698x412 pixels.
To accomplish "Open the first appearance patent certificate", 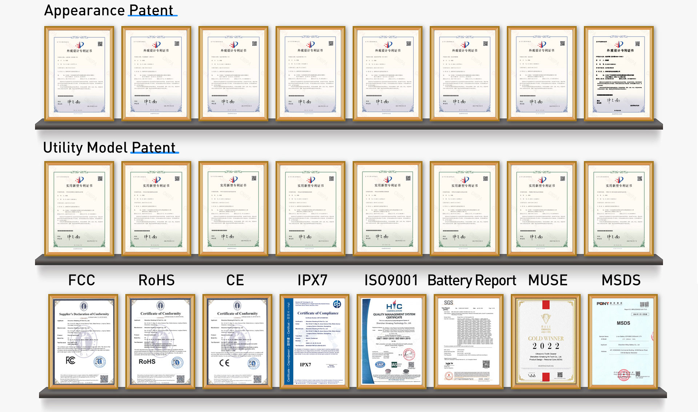I will [79, 73].
